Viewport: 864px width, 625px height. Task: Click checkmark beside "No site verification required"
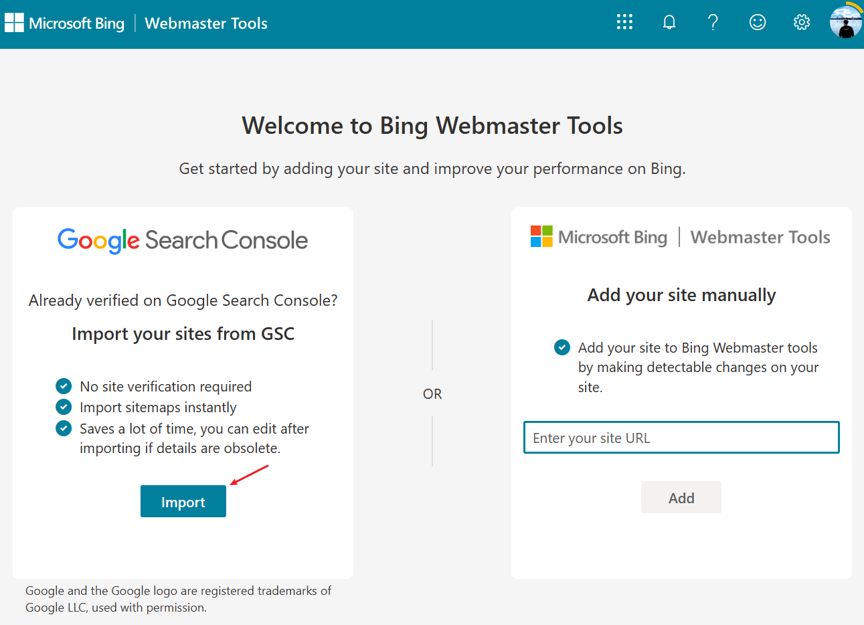64,386
